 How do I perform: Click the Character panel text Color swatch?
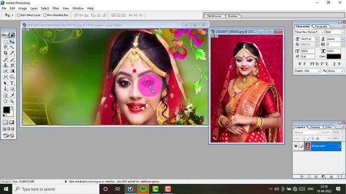click(x=334, y=57)
